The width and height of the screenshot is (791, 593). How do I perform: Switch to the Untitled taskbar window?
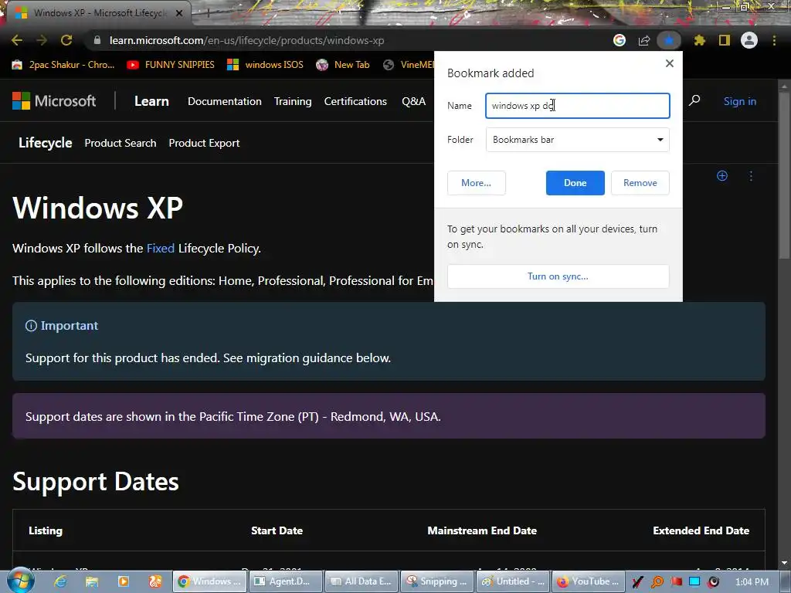pos(513,581)
